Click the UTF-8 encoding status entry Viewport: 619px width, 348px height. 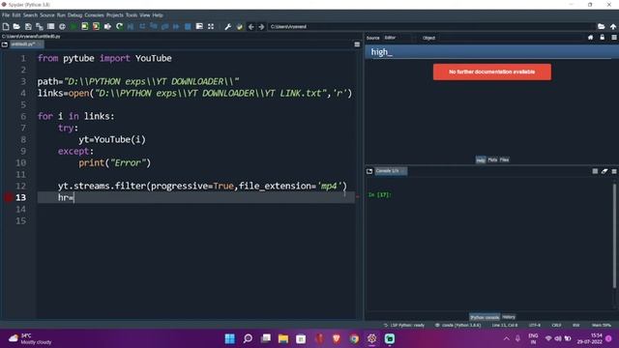[x=535, y=325]
